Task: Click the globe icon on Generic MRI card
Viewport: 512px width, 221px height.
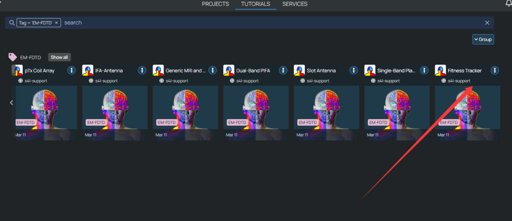Action: [x=162, y=81]
